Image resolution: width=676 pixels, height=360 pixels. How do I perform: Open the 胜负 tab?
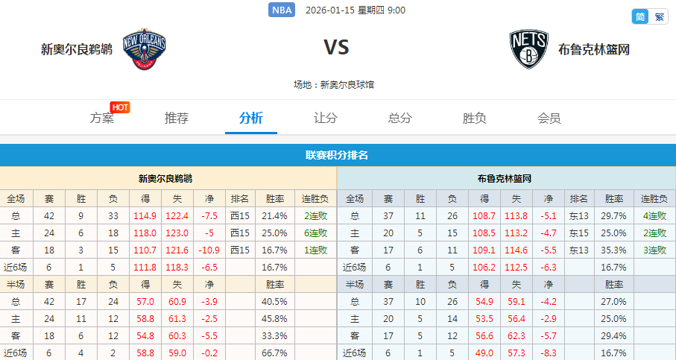[475, 118]
